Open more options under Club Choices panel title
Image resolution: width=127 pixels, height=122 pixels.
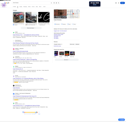click(x=55, y=21)
